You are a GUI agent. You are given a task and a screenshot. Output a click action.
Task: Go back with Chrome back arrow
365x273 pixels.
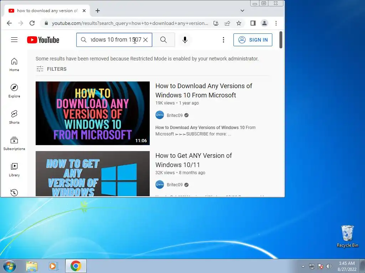[x=9, y=23]
